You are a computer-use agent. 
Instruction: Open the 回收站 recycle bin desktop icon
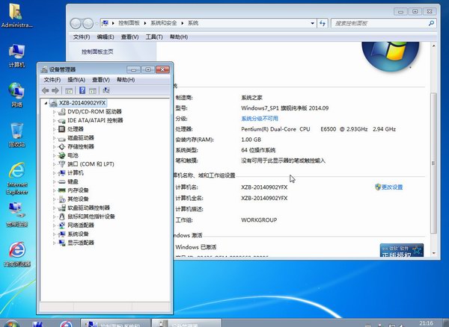point(16,135)
